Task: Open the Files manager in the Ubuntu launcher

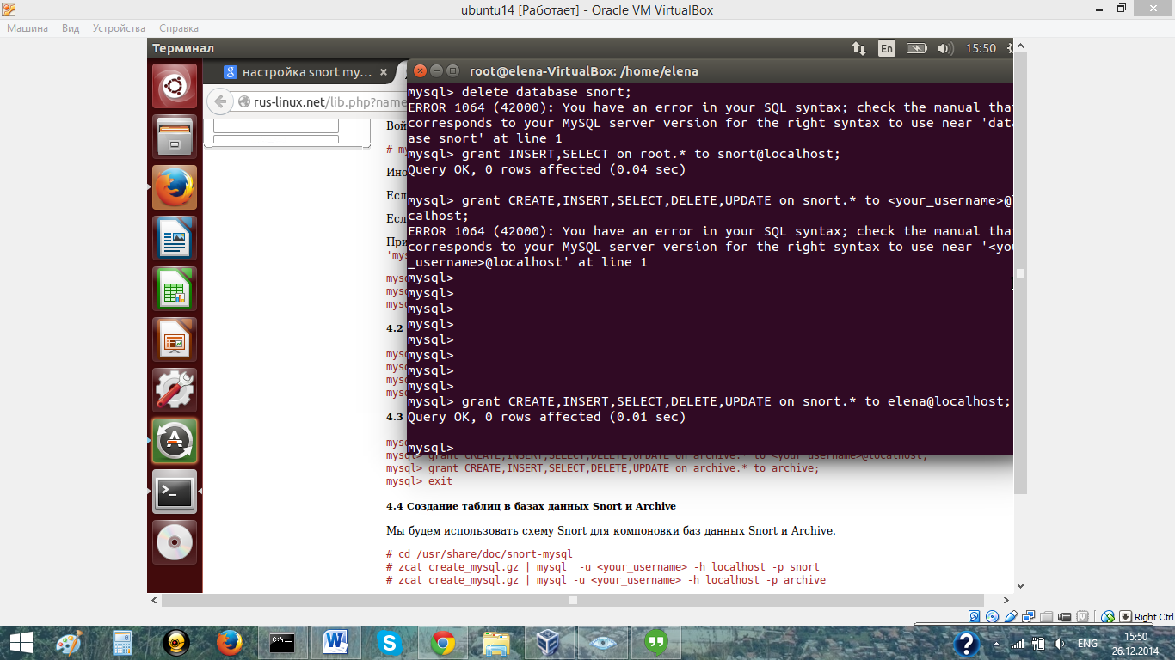Action: [x=175, y=137]
